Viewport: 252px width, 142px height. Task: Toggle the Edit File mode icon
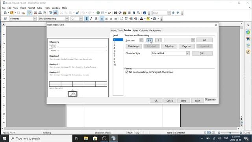point(29,13)
